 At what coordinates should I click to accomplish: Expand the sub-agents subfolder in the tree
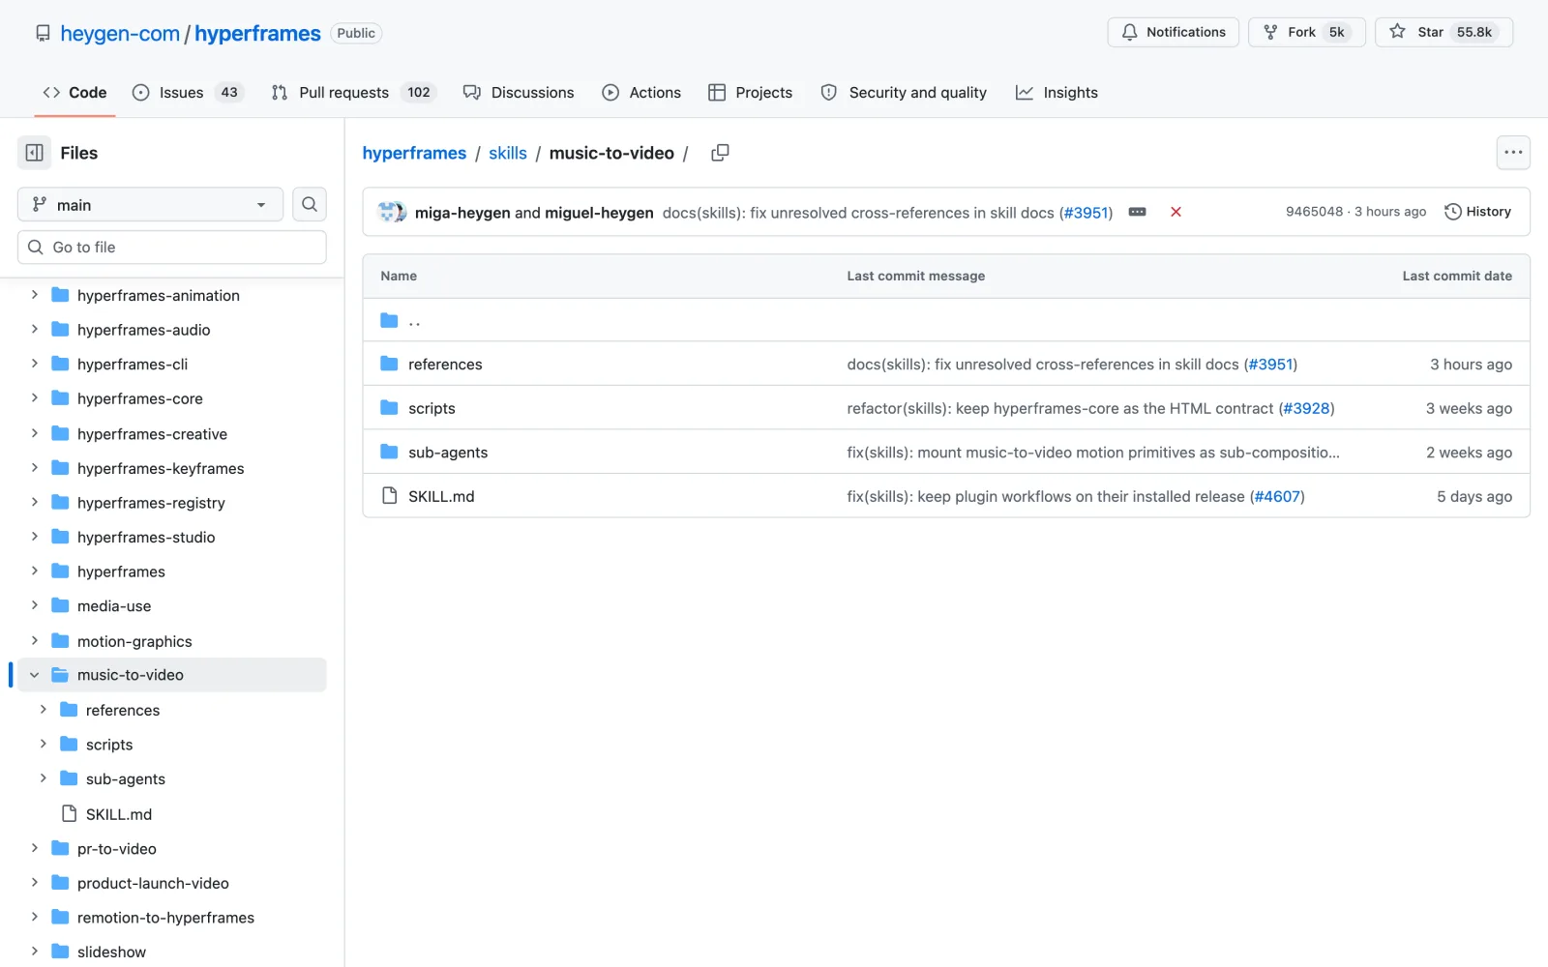click(x=44, y=778)
